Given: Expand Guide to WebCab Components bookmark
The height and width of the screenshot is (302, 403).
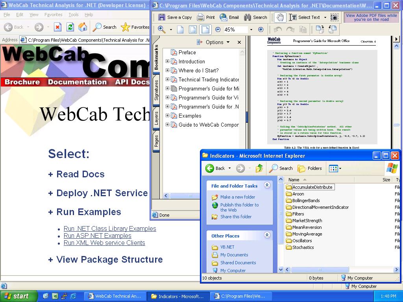Looking at the screenshot, I should [167, 125].
